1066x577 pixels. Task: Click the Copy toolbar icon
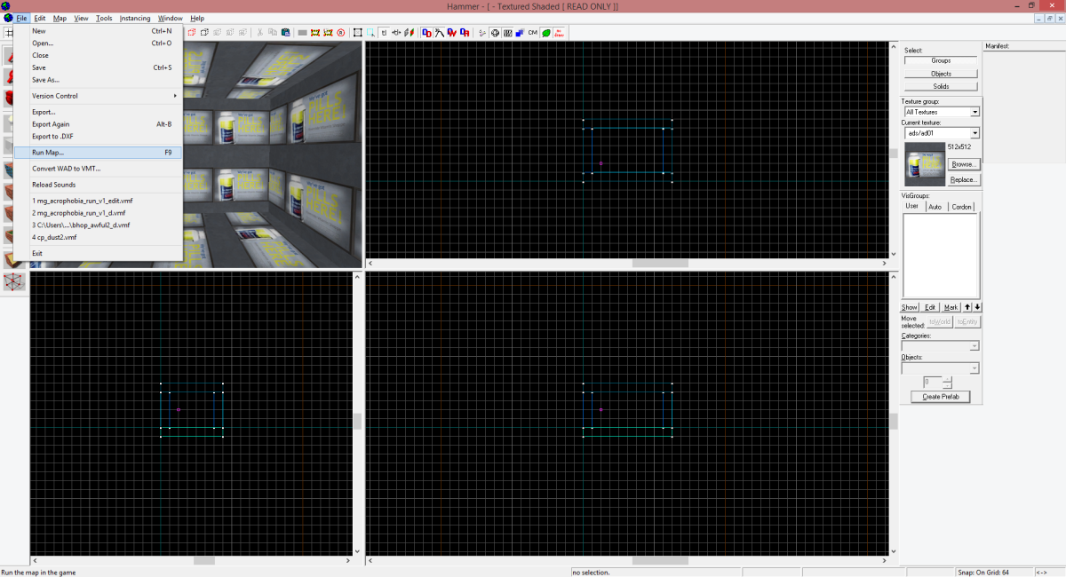click(x=273, y=33)
